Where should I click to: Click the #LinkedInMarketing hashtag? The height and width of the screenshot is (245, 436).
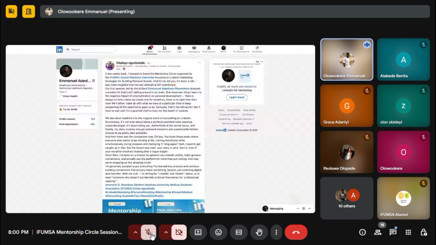point(117,192)
